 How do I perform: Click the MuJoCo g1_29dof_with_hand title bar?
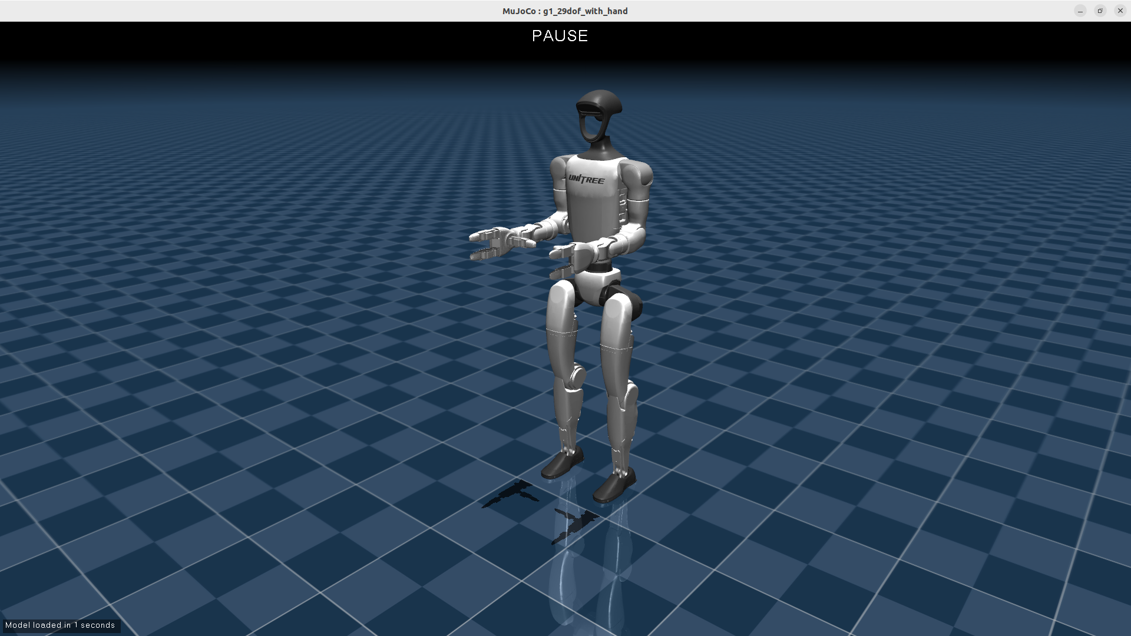[x=564, y=11]
